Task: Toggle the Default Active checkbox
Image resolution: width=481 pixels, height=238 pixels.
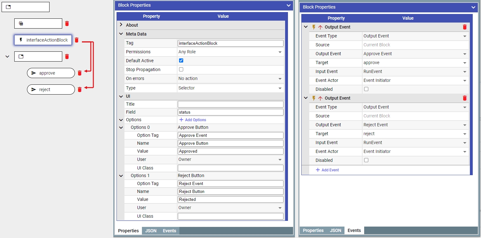Action: coord(181,61)
